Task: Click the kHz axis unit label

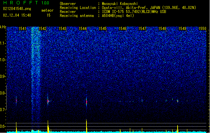Action: 3,27
